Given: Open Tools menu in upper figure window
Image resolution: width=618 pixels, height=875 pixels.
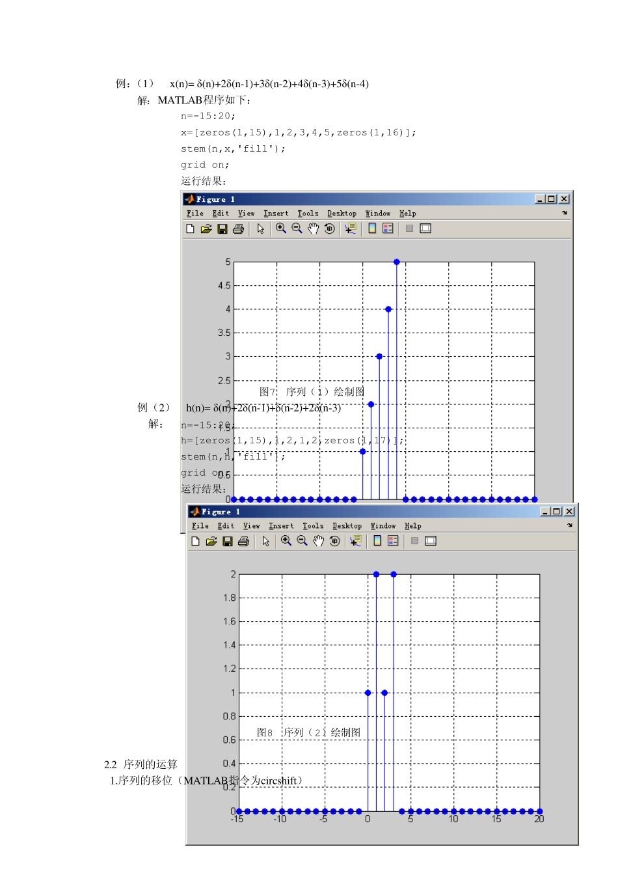Looking at the screenshot, I should (308, 214).
